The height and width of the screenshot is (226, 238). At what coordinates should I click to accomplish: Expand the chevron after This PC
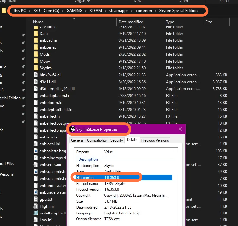[x=30, y=11]
